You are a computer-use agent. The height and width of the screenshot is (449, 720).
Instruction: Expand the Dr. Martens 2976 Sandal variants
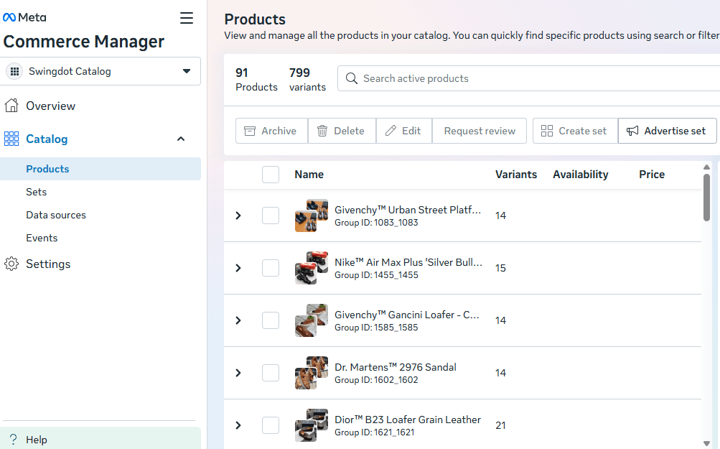click(x=238, y=373)
